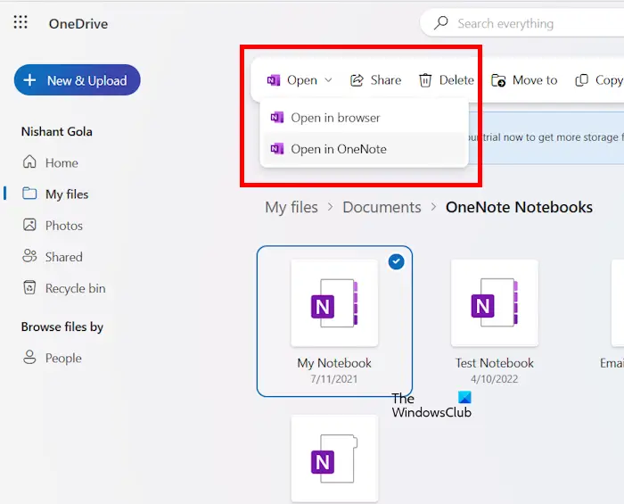Click My files in the breadcrumb

click(291, 207)
